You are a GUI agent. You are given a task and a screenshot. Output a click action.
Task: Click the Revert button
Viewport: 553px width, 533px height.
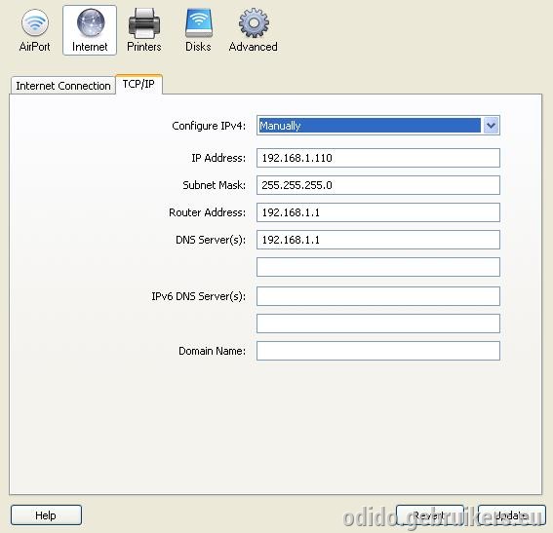429,515
